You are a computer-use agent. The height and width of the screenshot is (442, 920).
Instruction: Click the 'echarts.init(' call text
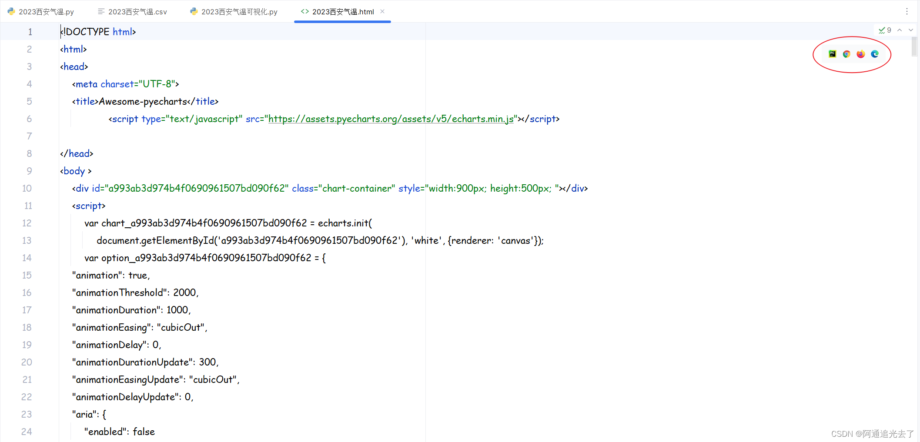click(x=345, y=223)
